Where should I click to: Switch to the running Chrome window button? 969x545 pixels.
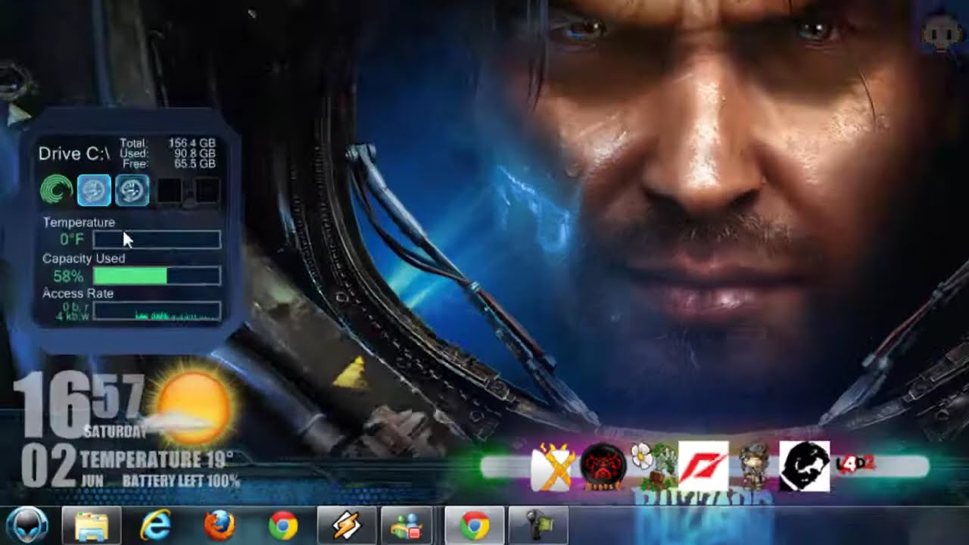[475, 525]
